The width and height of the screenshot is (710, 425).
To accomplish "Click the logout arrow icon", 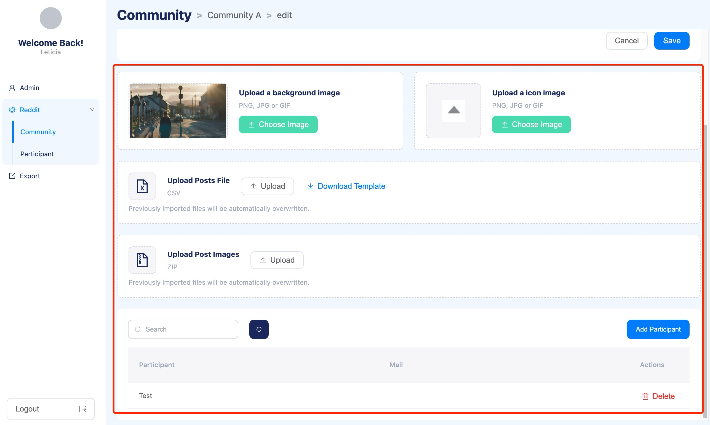I will pyautogui.click(x=82, y=409).
